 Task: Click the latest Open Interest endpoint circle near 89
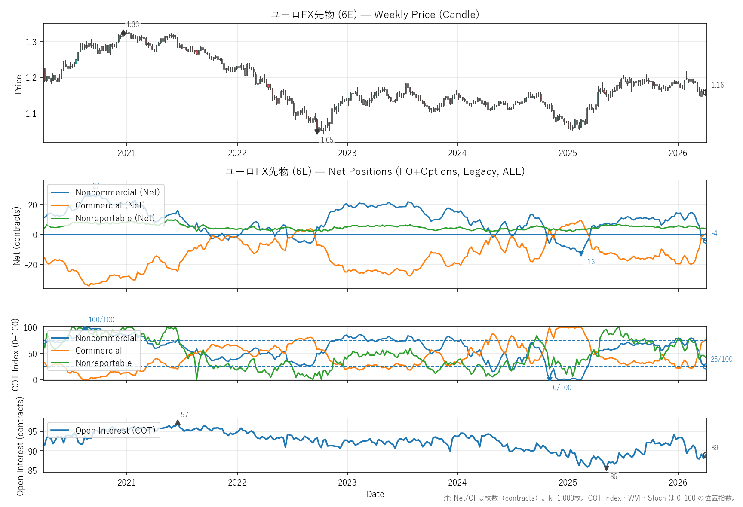click(x=706, y=455)
